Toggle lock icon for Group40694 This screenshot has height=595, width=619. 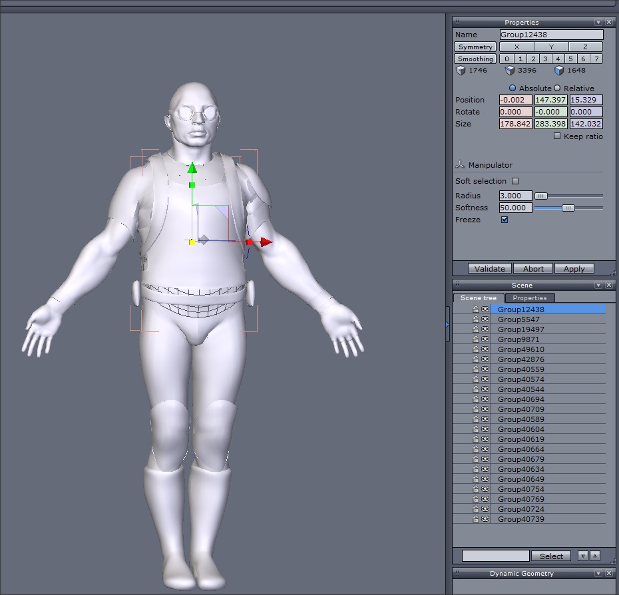pos(476,399)
